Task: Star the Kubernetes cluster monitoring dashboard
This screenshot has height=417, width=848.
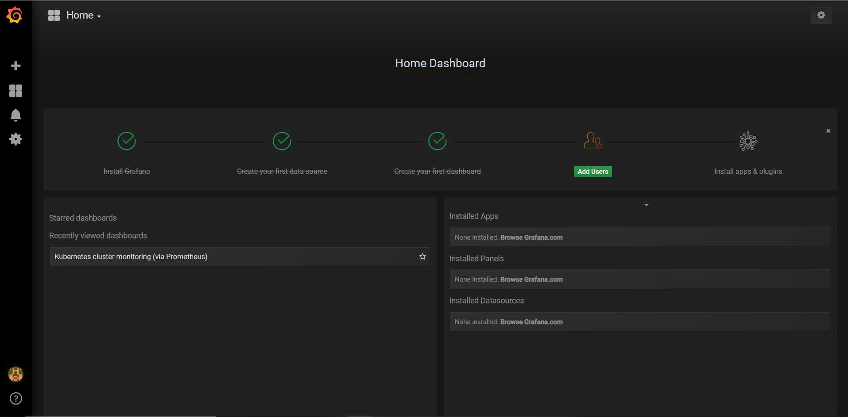Action: (422, 256)
